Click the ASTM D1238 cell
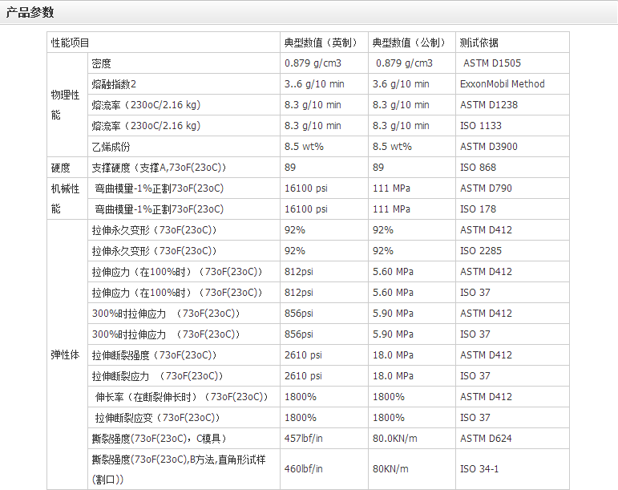The height and width of the screenshot is (490, 618). 512,105
